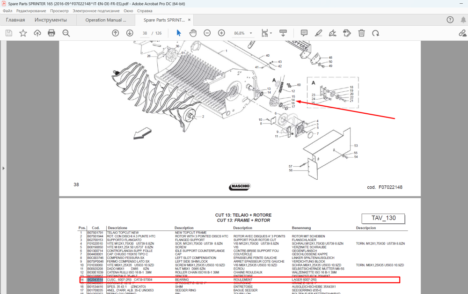The width and height of the screenshot is (468, 294).
Task: Click the trash delete icon
Action: pyautogui.click(x=361, y=33)
